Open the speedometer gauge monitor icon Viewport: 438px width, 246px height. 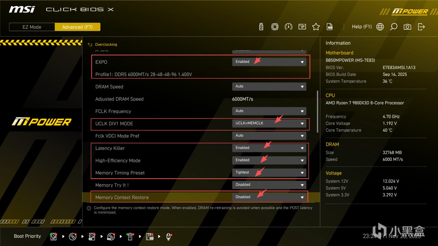(x=288, y=27)
